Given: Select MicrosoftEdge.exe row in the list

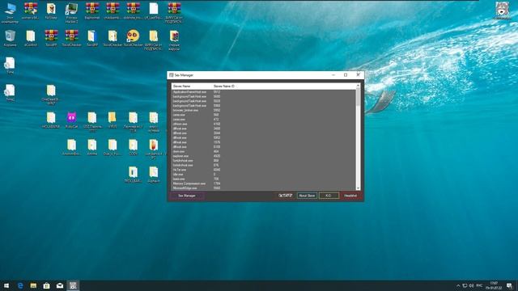Looking at the screenshot, I should click(x=264, y=188).
